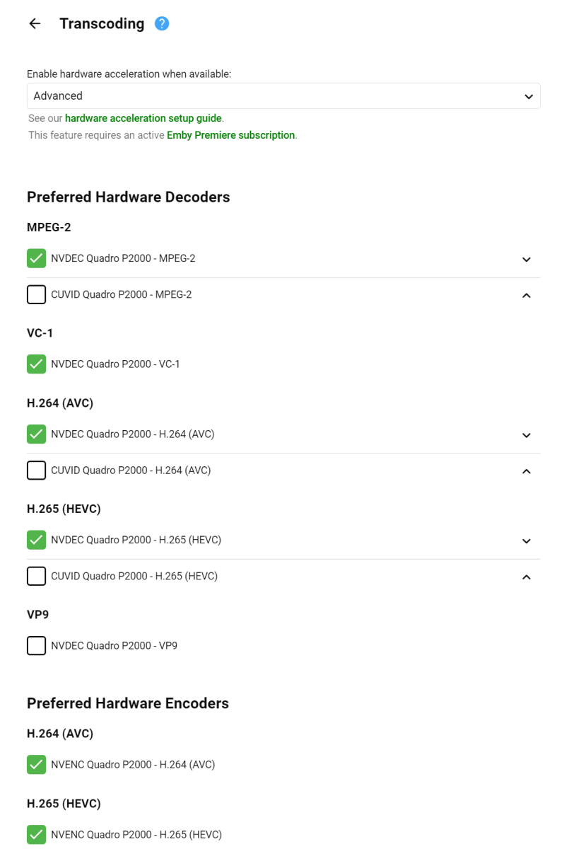Toggle CUVID Quadro P2000 H.265 decoder
Viewport: 564px width, 849px height.
coord(37,577)
